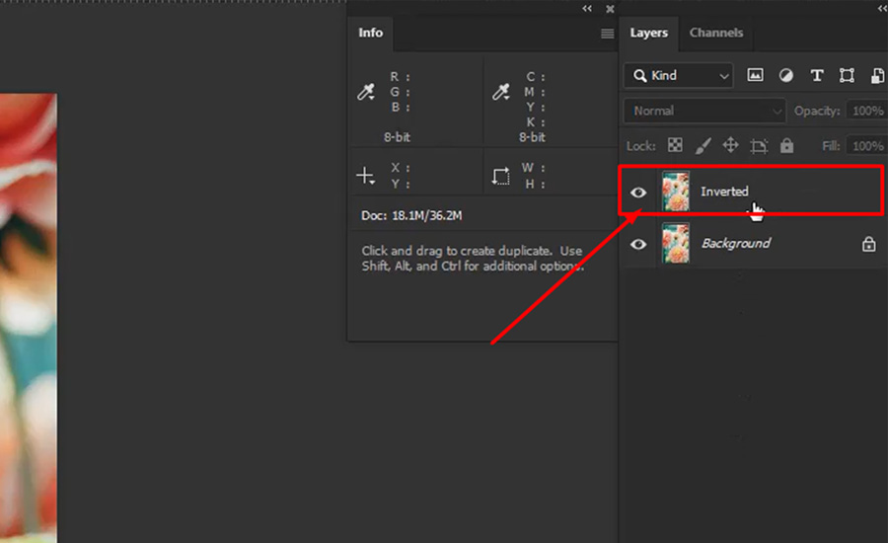Filter layers by type layers icon
This screenshot has width=888, height=543.
click(x=817, y=75)
